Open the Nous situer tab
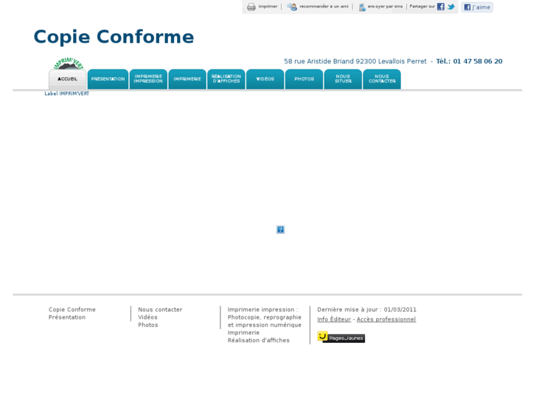The image size is (536, 402). pos(343,79)
